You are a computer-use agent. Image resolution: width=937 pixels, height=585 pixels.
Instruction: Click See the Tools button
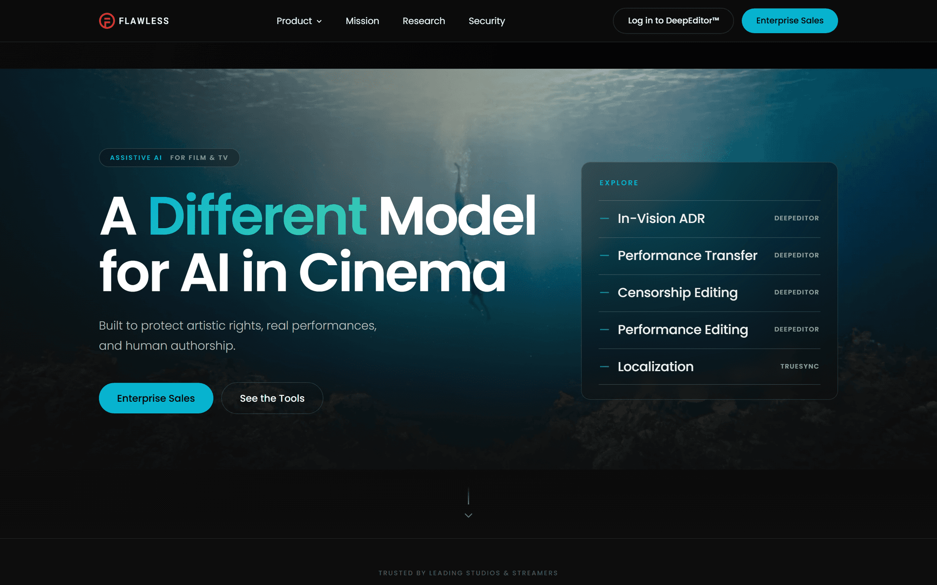272,398
